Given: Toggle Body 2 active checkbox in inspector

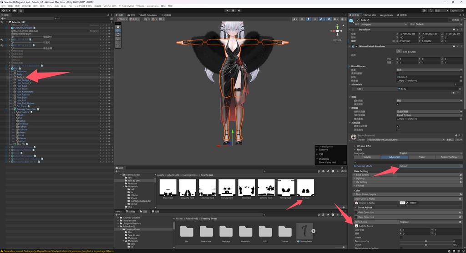Looking at the screenshot, I should click(358, 20).
